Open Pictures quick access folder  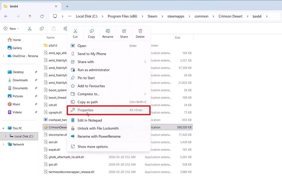click(x=15, y=96)
